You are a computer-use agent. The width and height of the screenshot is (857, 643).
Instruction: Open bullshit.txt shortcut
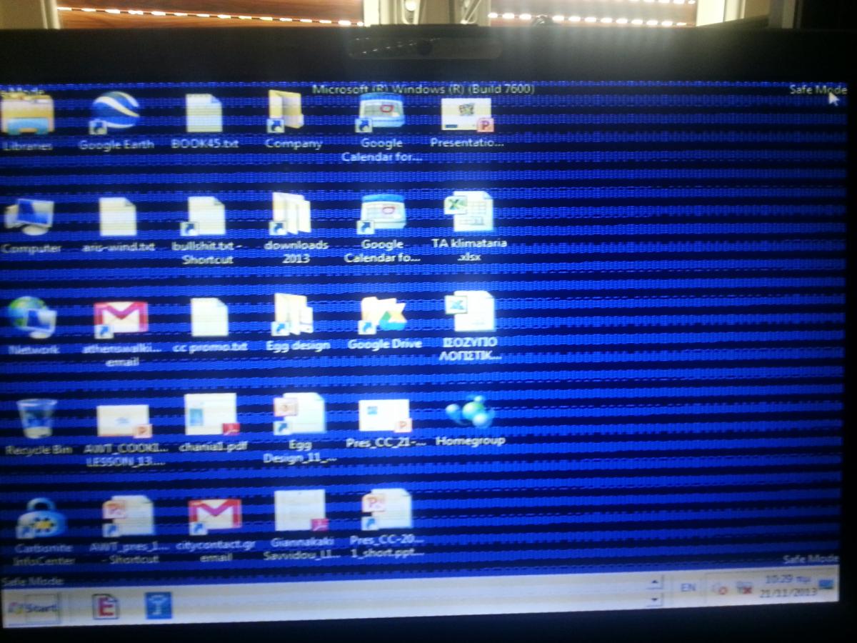[x=206, y=230]
